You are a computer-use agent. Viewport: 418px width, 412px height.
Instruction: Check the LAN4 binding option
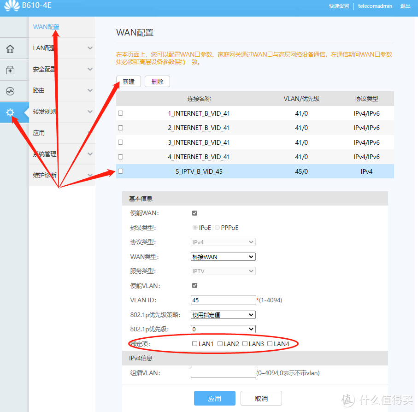click(x=269, y=343)
